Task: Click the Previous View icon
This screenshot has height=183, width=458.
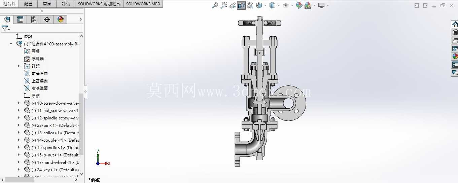Action: (x=233, y=5)
